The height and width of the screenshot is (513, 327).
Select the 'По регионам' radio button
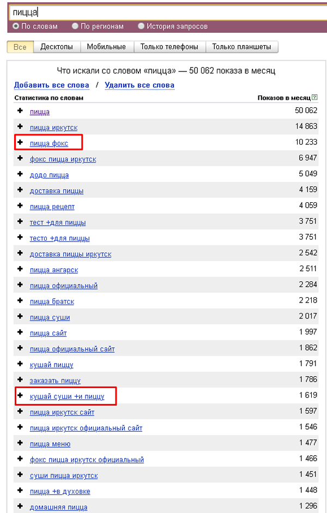tap(76, 26)
